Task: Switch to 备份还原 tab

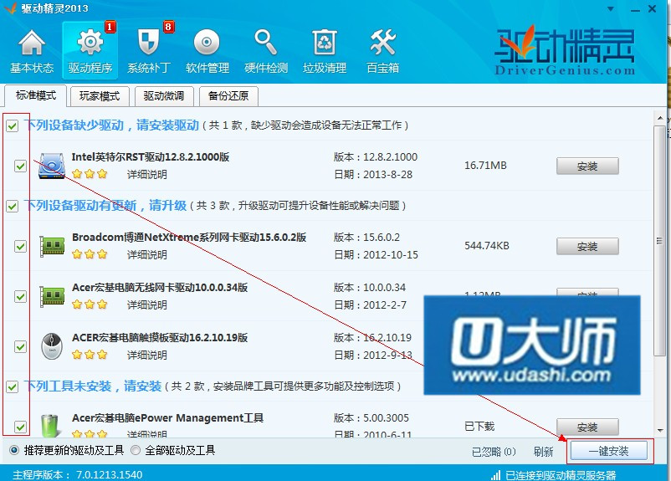Action: 228,96
